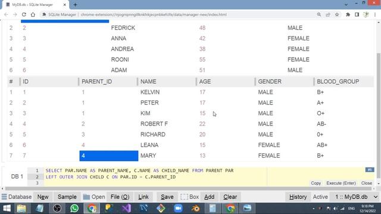Image resolution: width=381 pixels, height=214 pixels.
Task: Click the browser forward arrow
Action: click(15, 14)
